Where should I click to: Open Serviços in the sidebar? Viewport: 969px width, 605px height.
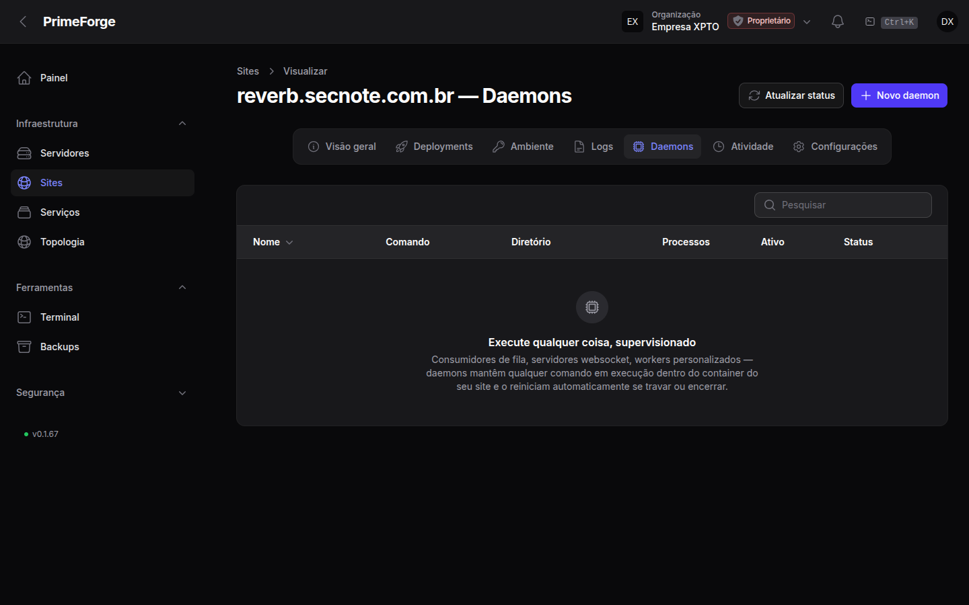click(102, 212)
